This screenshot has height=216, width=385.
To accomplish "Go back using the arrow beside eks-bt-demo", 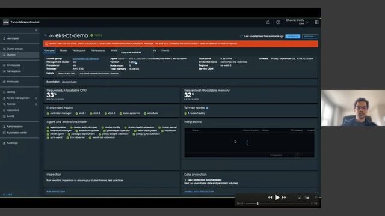I will [45, 35].
